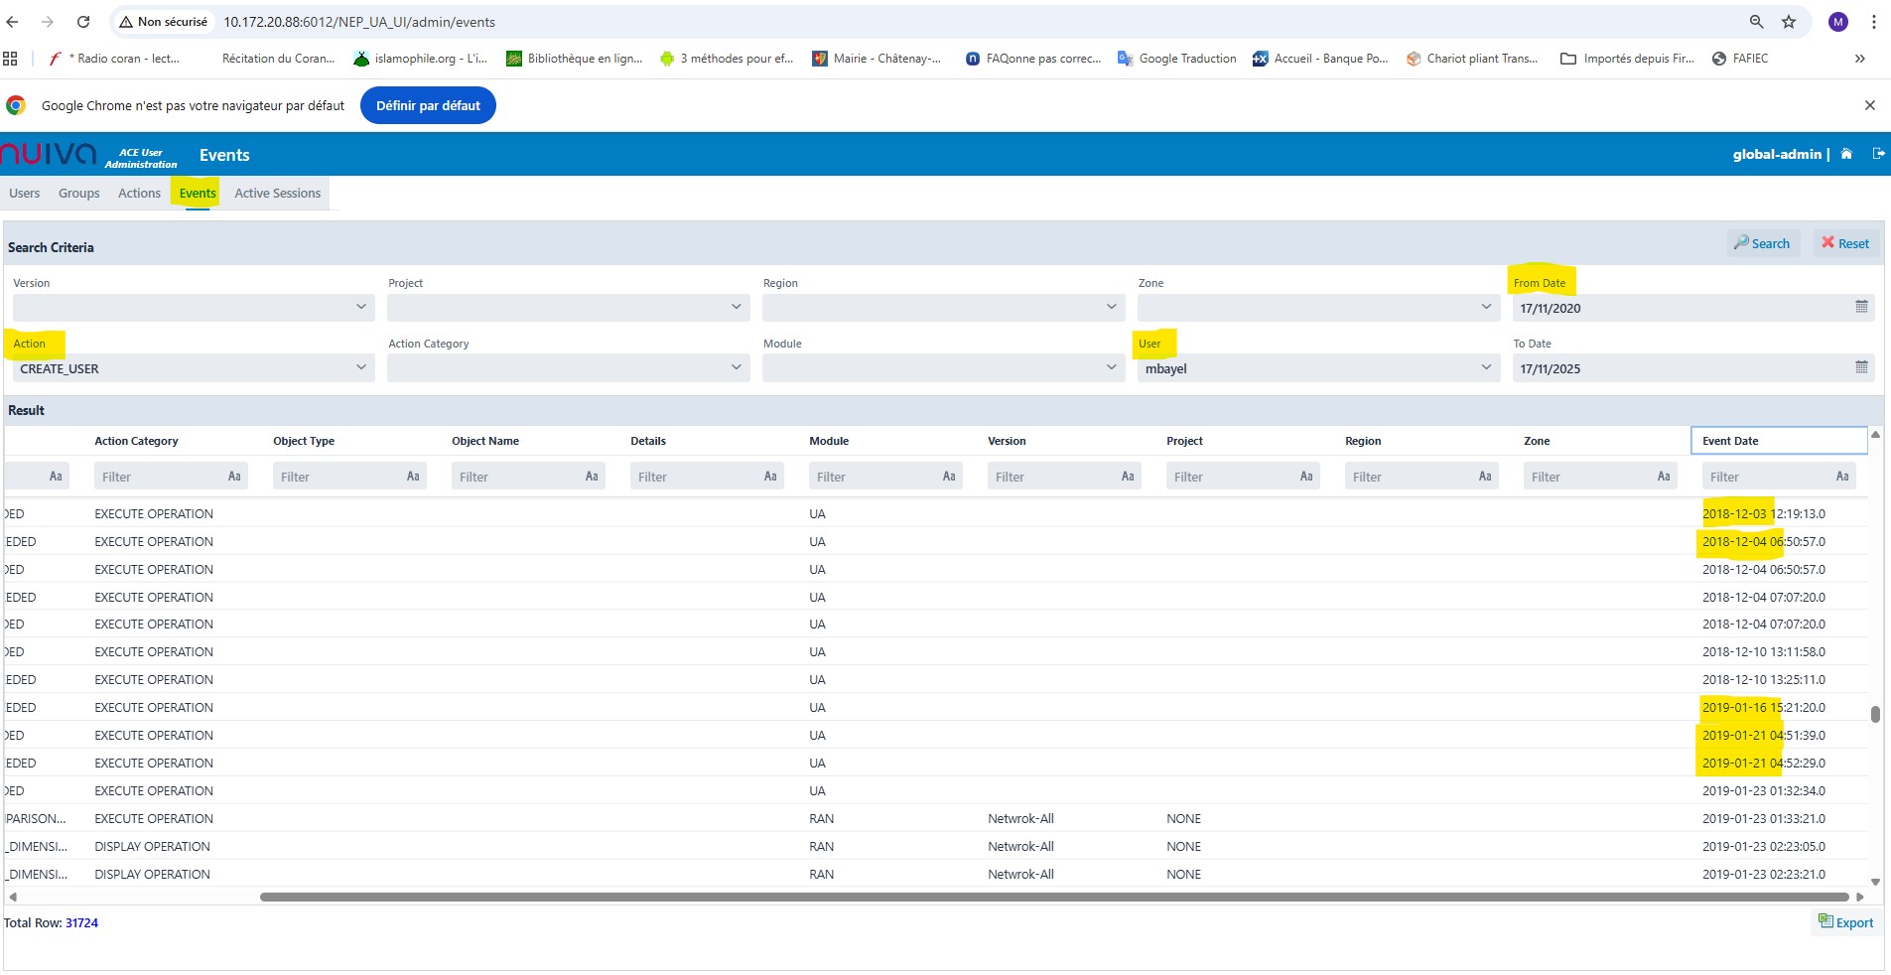Click the Search button

[1762, 243]
